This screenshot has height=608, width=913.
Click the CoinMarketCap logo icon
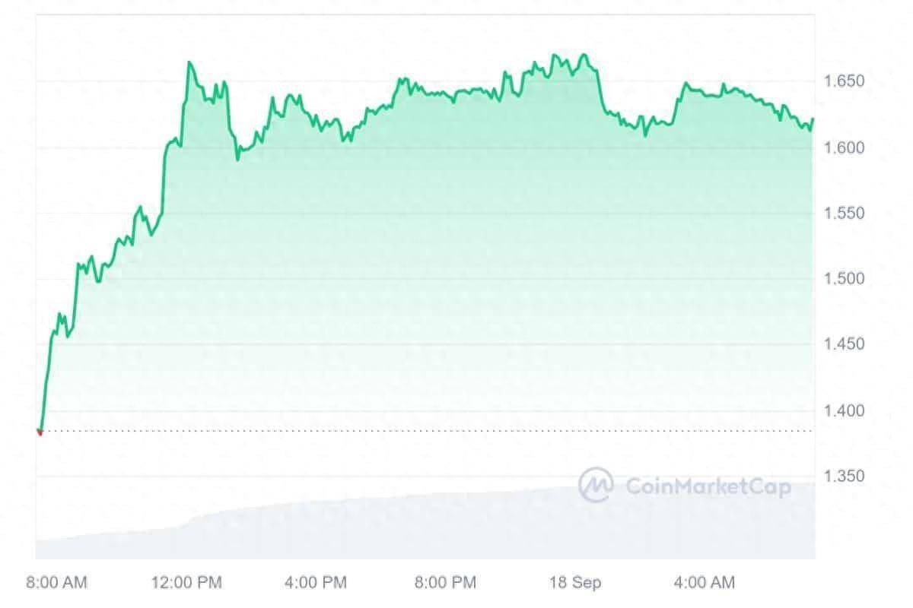(x=596, y=485)
